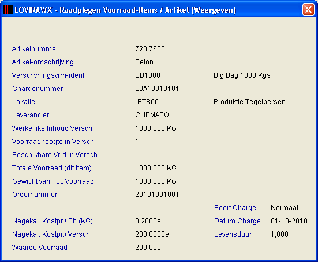Click the BB1000 appearance form code

tap(148, 75)
